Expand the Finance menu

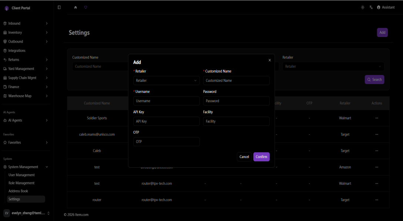(x=26, y=87)
